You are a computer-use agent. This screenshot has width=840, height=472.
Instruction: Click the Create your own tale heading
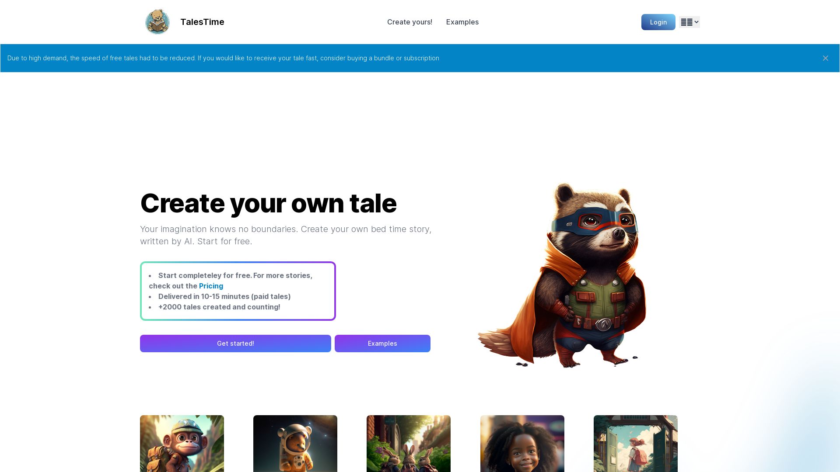click(x=268, y=203)
